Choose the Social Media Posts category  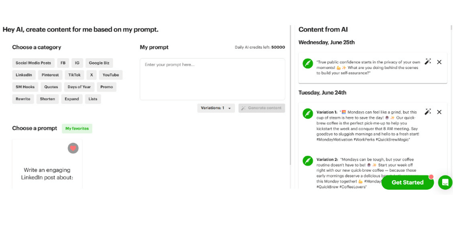pyautogui.click(x=33, y=63)
